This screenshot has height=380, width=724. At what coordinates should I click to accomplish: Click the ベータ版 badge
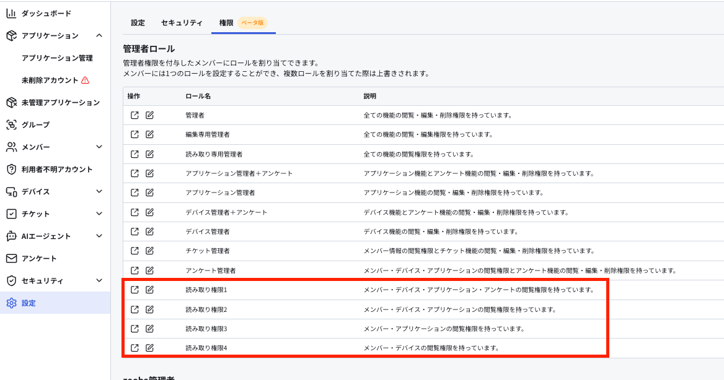point(252,23)
